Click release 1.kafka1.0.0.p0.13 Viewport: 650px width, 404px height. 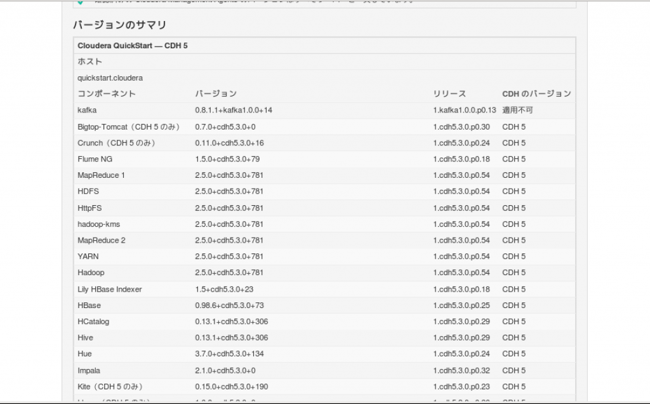465,111
